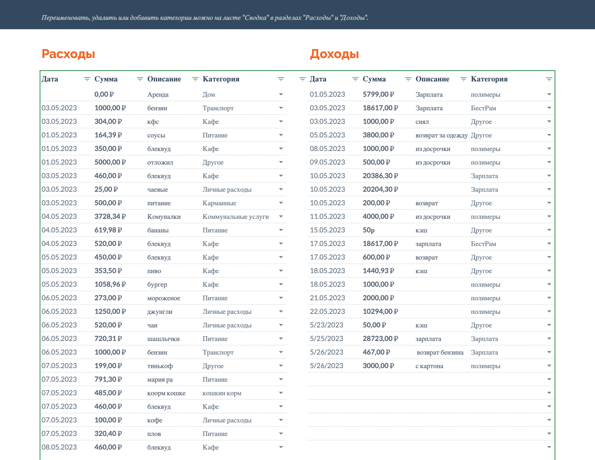Expand income dropdown for 50р row

click(549, 230)
